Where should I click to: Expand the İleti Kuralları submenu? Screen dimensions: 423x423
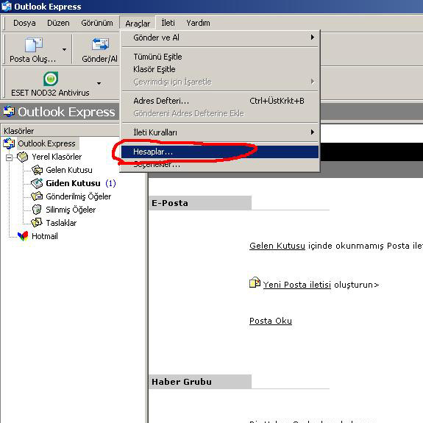(220, 132)
